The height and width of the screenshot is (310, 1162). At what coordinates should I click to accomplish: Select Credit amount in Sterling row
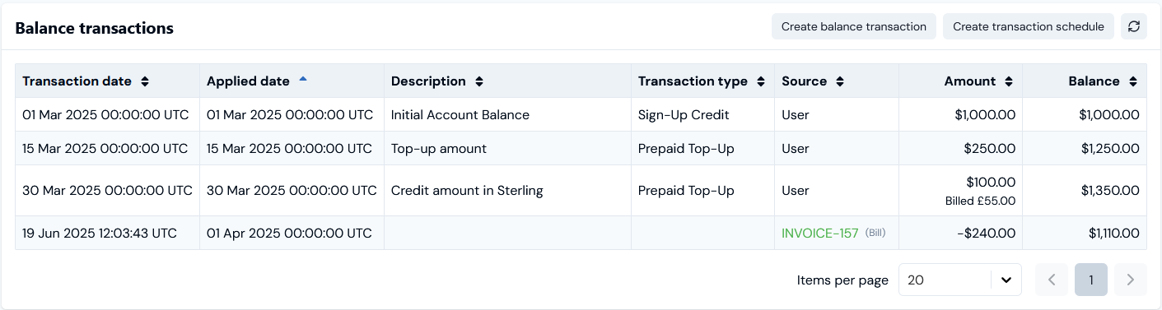coord(581,191)
